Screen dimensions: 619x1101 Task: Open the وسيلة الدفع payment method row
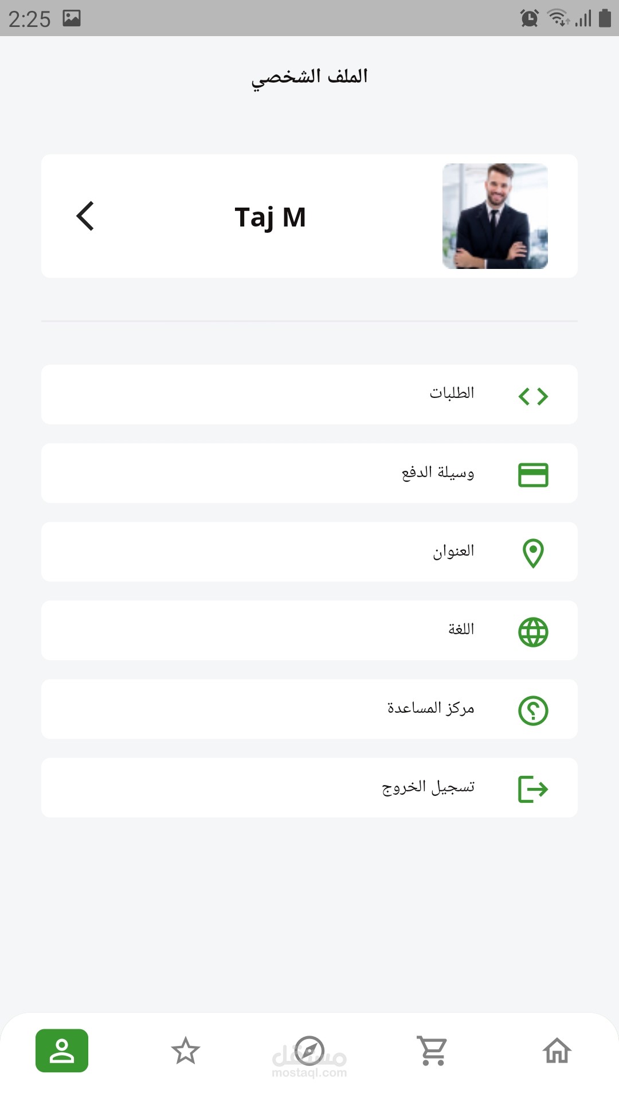[x=309, y=473]
